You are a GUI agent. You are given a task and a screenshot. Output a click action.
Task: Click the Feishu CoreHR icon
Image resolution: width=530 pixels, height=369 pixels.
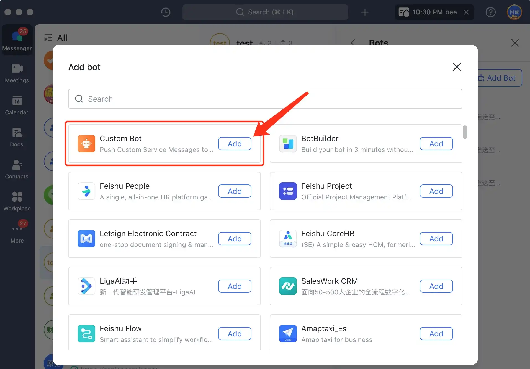coord(288,239)
